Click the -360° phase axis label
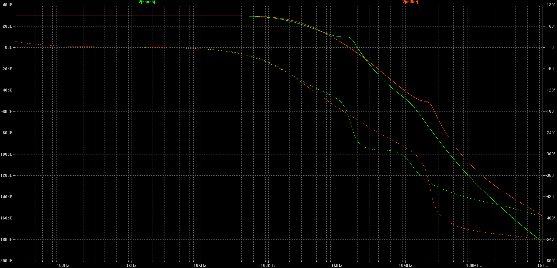 click(550, 175)
